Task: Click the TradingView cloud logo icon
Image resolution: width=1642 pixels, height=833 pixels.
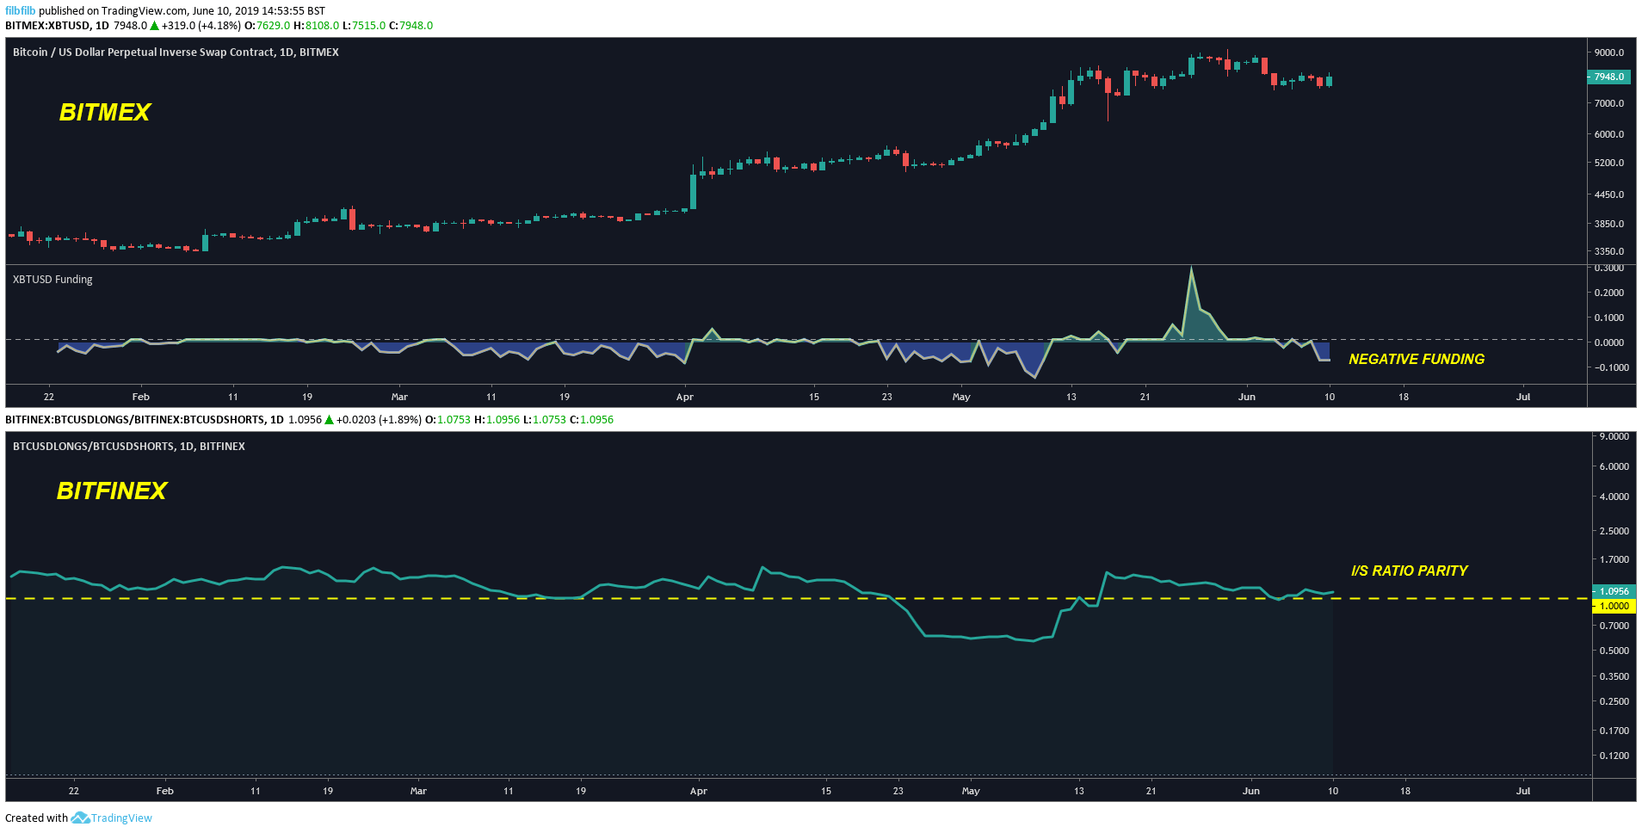Action: coord(80,818)
